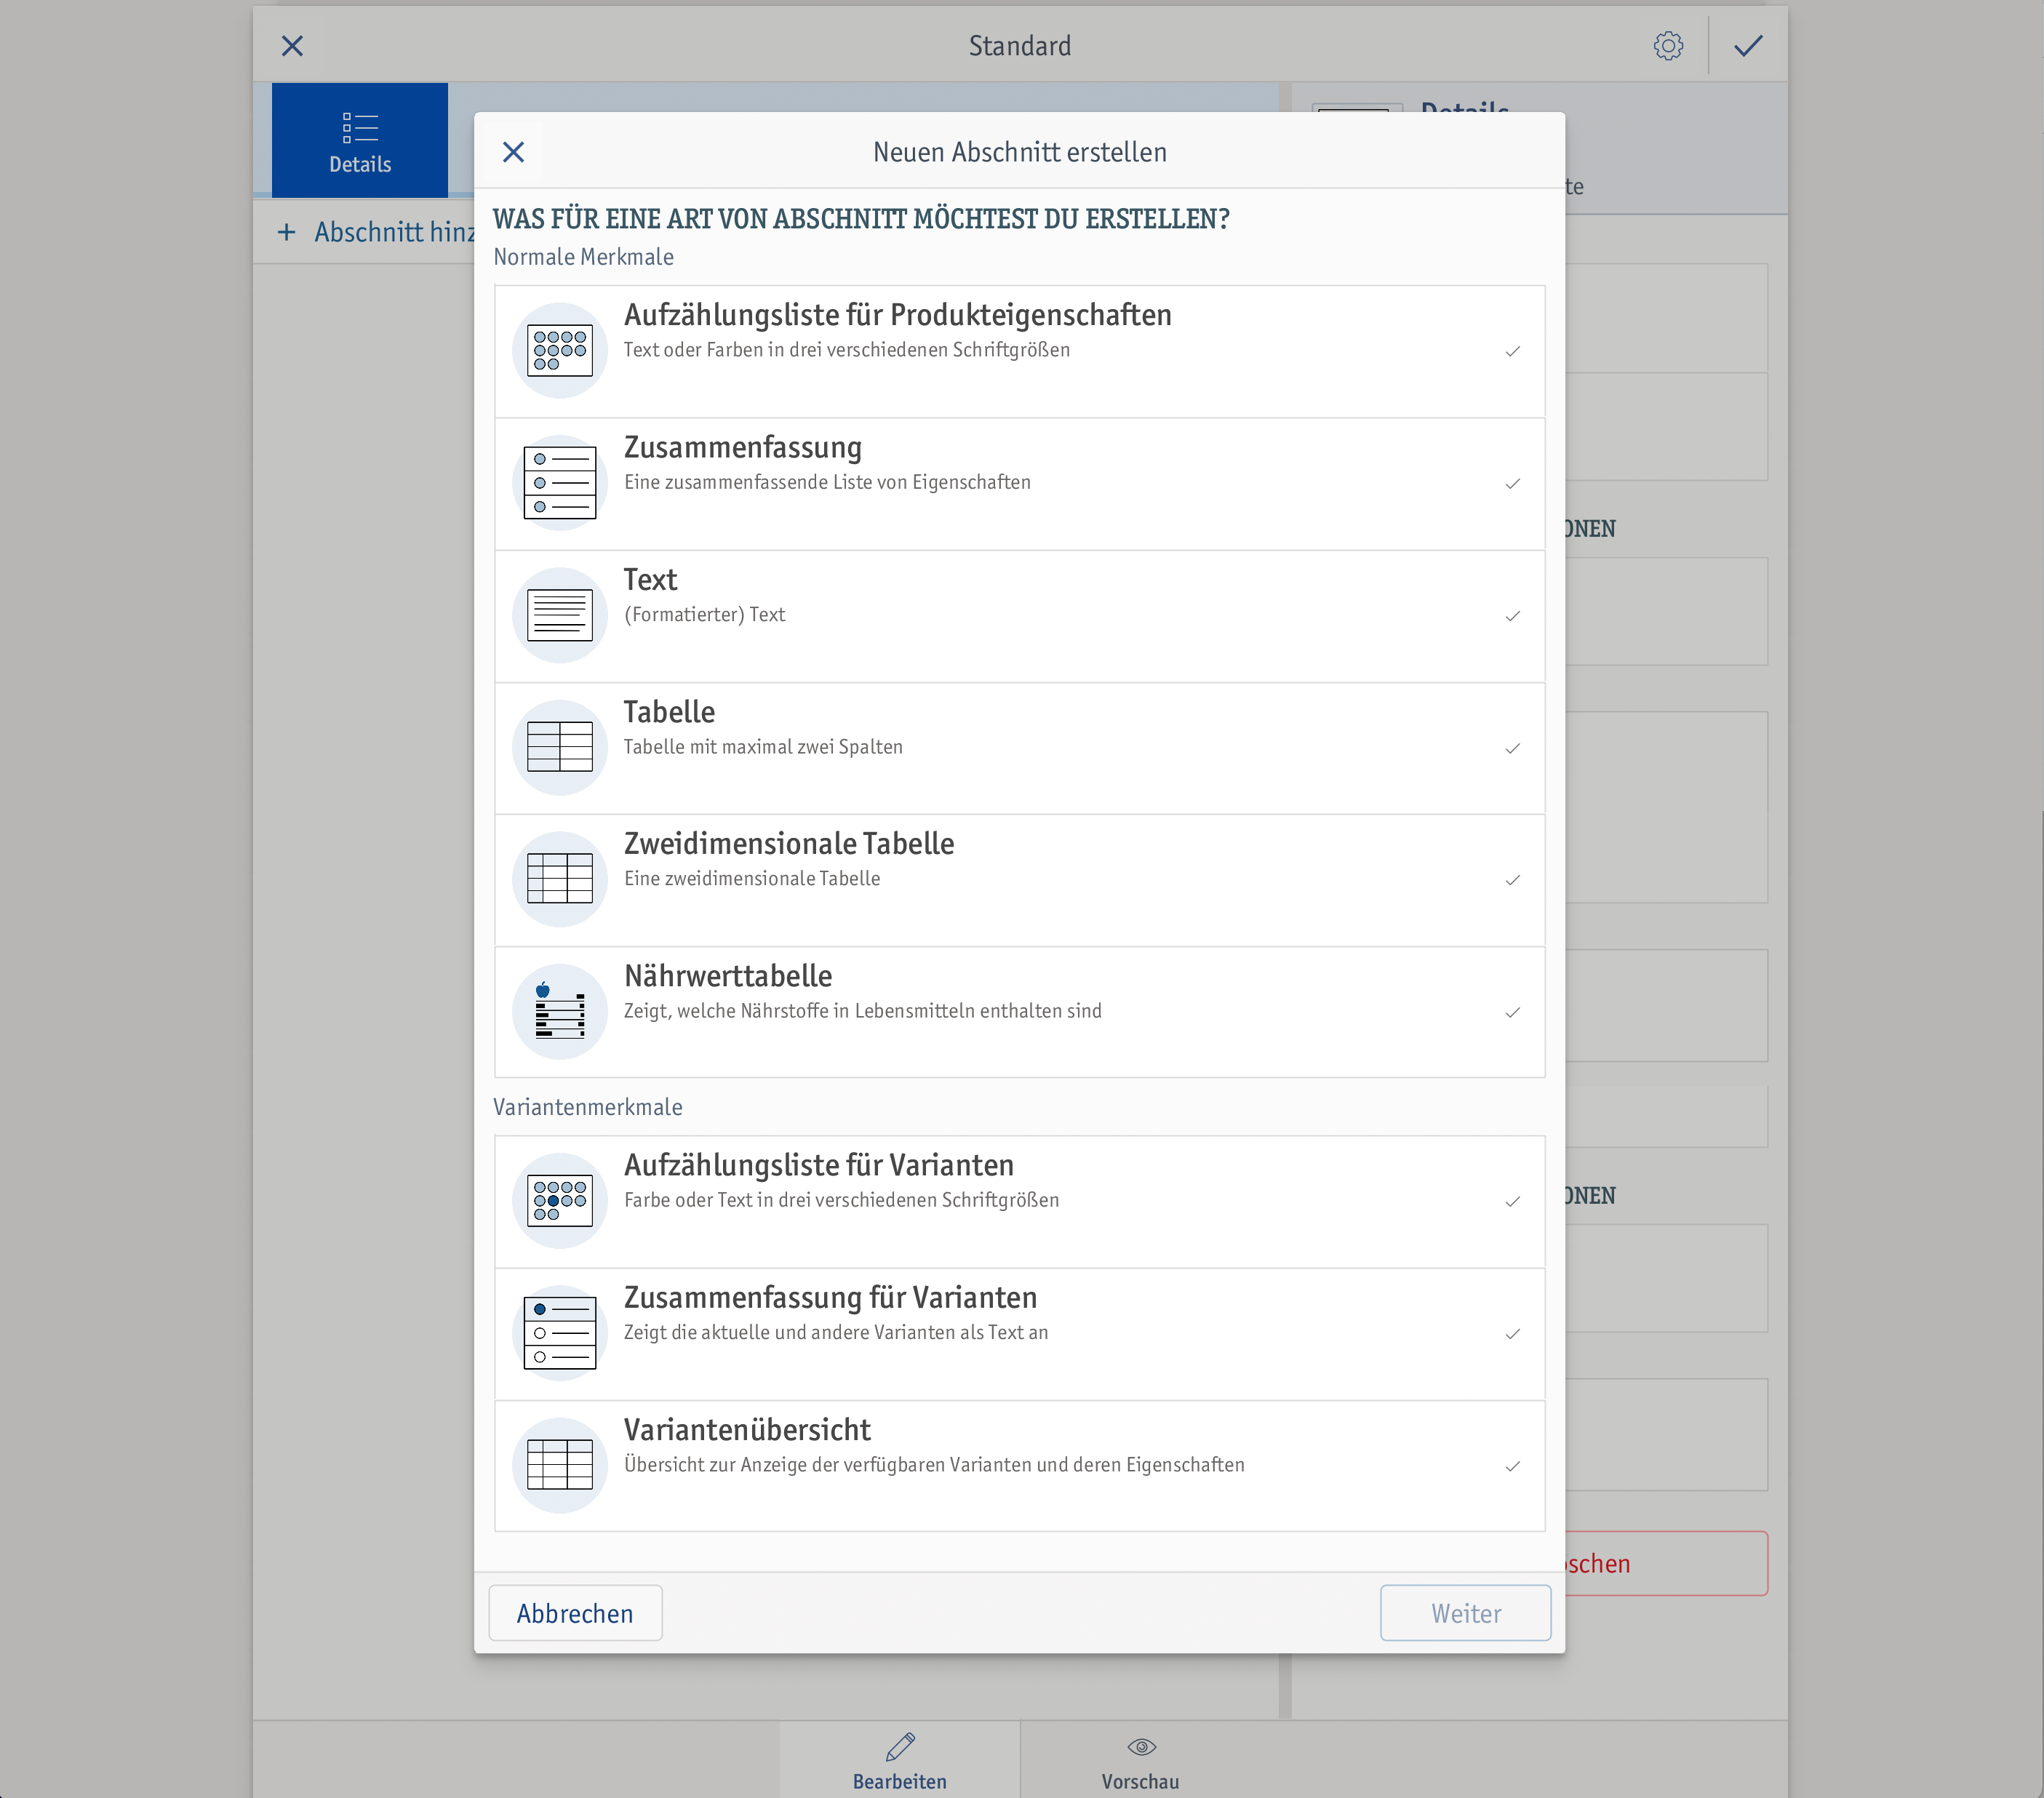Click 'Tabelle mit maximal zwei Spalten'
The width and height of the screenshot is (2044, 1798).
pos(764,747)
